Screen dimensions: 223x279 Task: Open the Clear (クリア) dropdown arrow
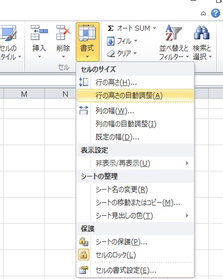[135, 53]
